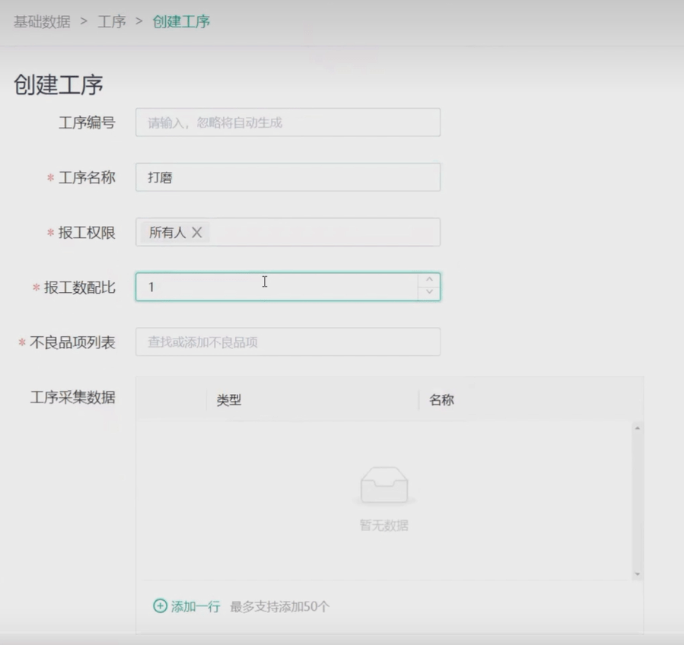Go to 基础数据 in the breadcrumb
This screenshot has height=645, width=684.
click(42, 21)
